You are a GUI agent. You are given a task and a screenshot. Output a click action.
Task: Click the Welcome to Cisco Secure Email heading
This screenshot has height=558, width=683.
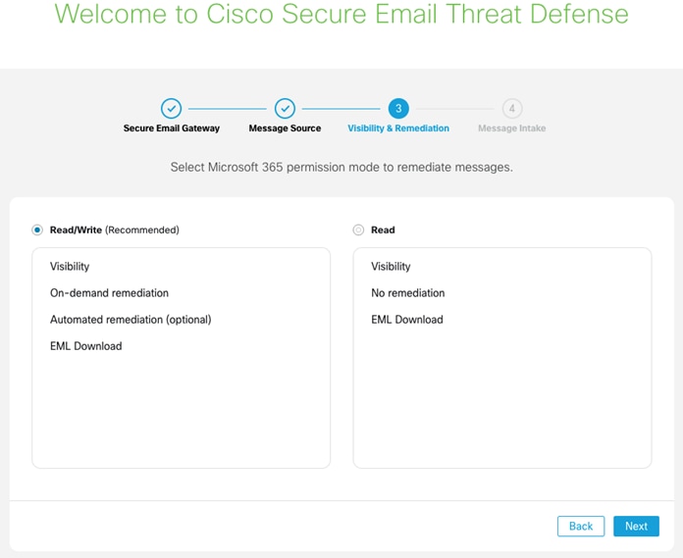[341, 14]
